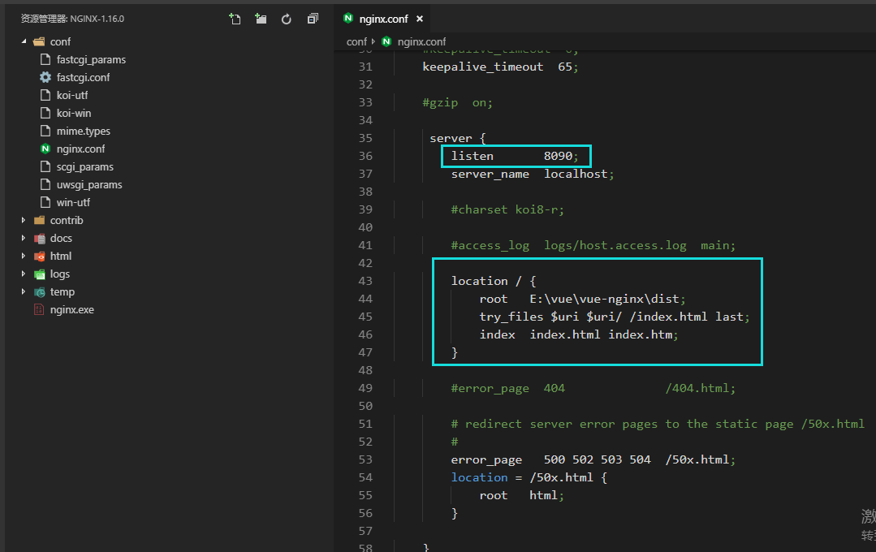Click the html folder icon
The width and height of the screenshot is (876, 552).
click(39, 257)
